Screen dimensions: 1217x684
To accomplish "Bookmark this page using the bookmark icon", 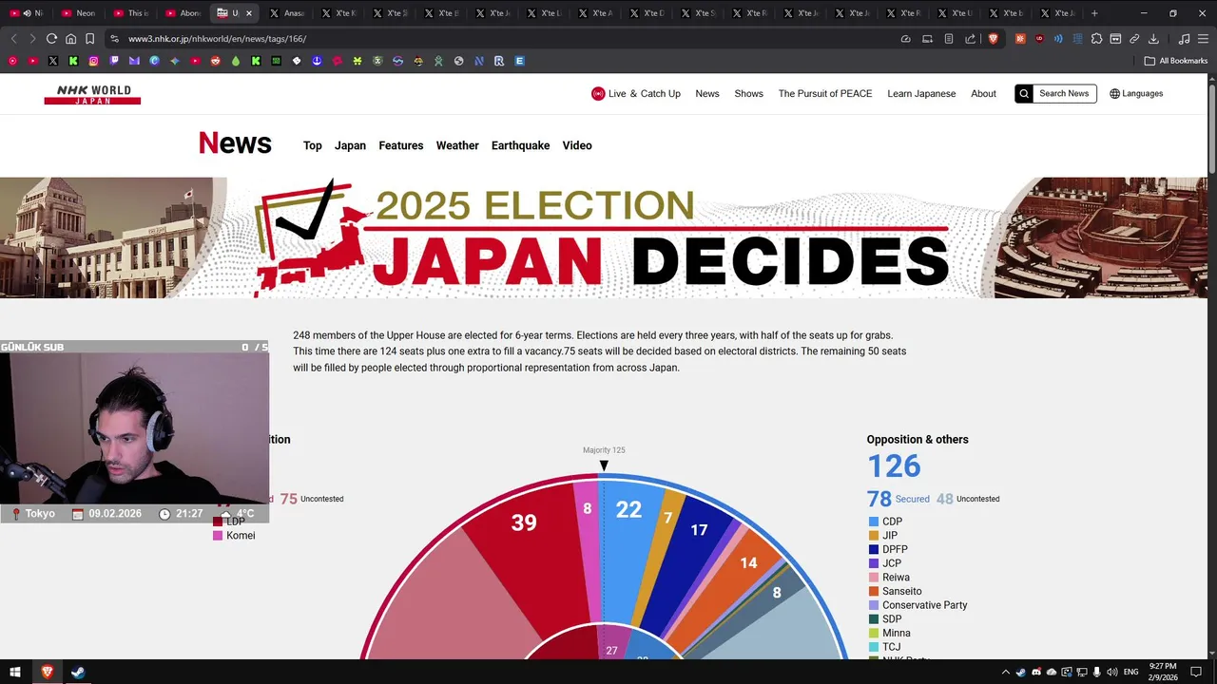I will point(89,39).
